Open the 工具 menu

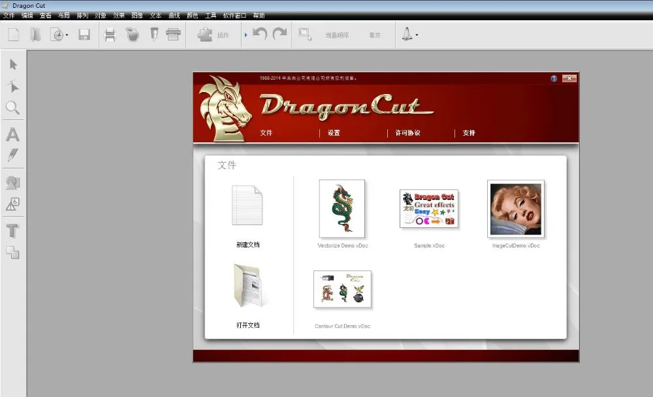point(210,16)
